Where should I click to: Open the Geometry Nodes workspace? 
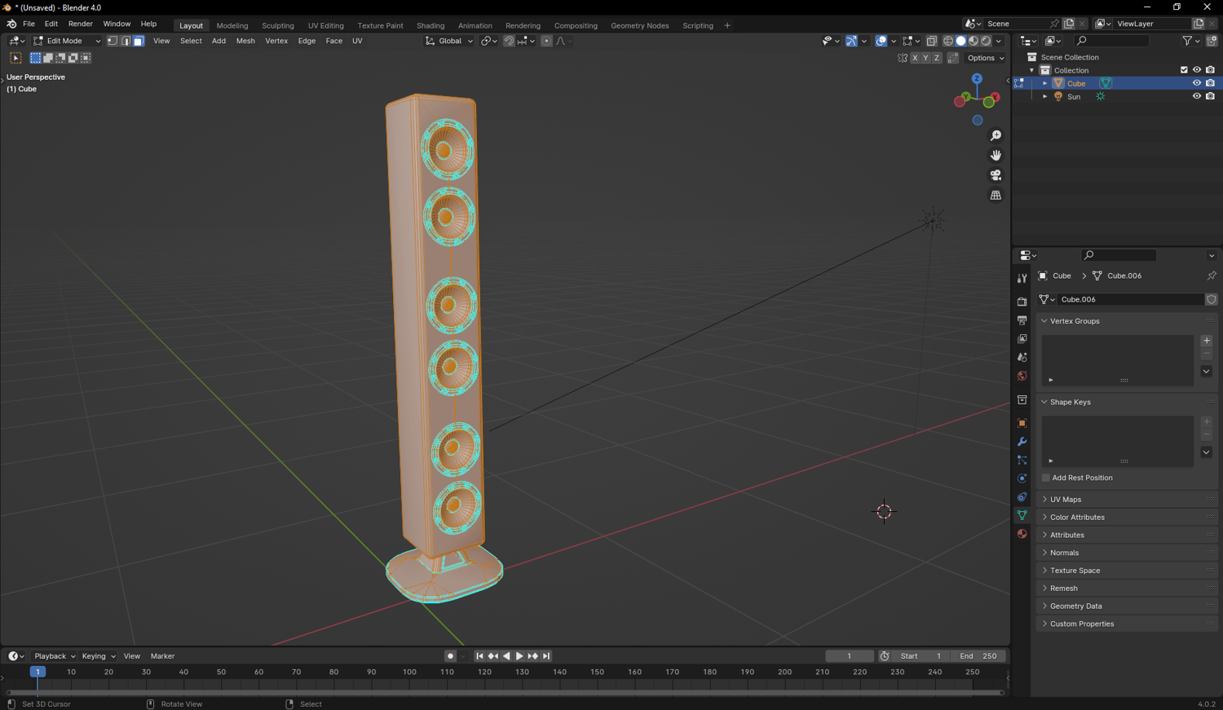pos(640,25)
